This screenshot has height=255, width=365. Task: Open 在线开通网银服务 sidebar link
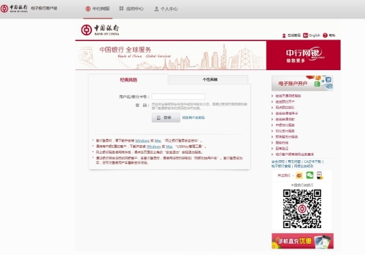point(288,96)
